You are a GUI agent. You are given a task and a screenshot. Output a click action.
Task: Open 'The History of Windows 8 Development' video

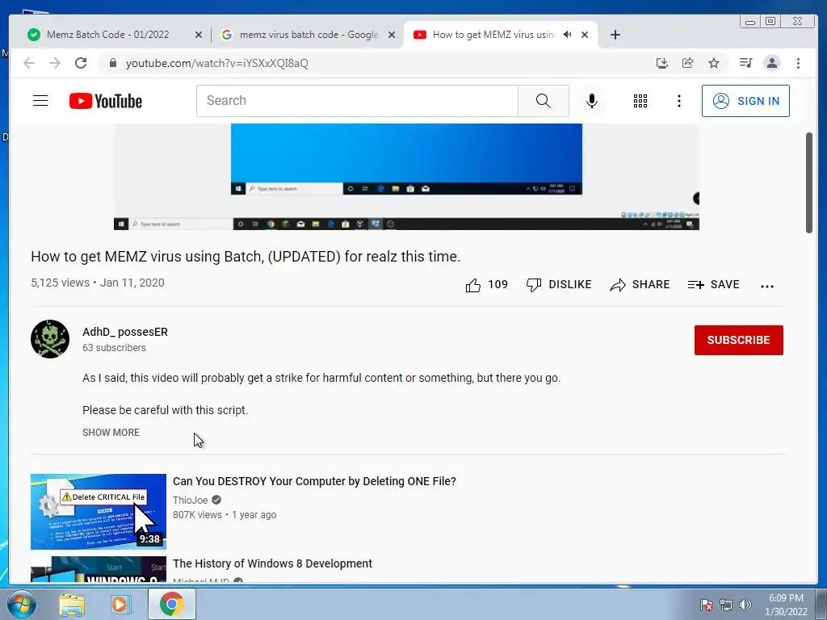tap(272, 563)
